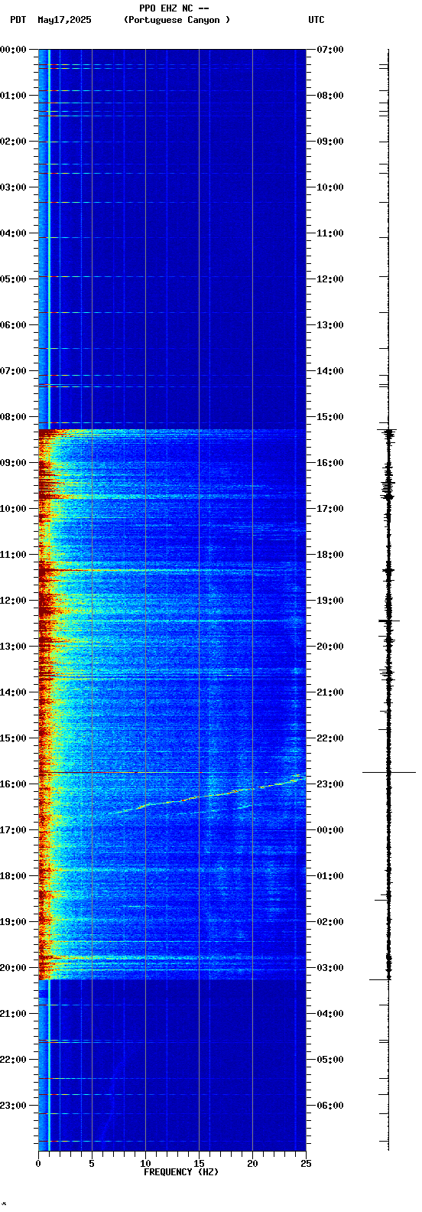
Task: Click '01:00' on the UTC time axis
Action: coord(330,876)
